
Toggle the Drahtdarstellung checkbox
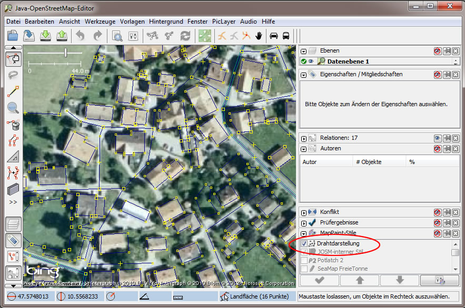click(304, 244)
